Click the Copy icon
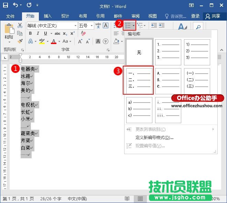 pos(20,33)
